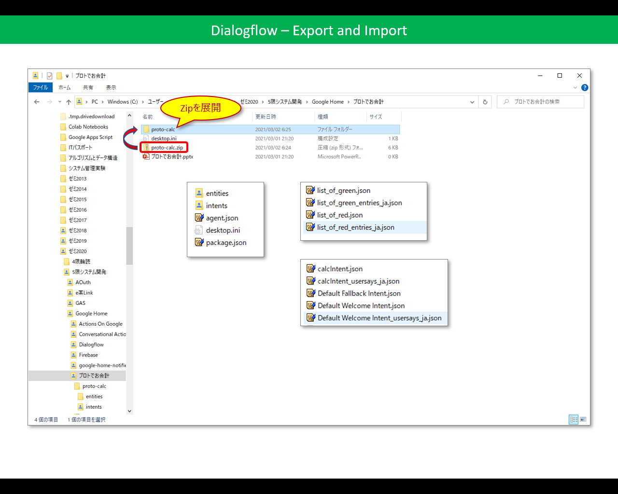Screen dimensions: 618x494
Task: Expand the ribbon with the chevron
Action: click(575, 87)
